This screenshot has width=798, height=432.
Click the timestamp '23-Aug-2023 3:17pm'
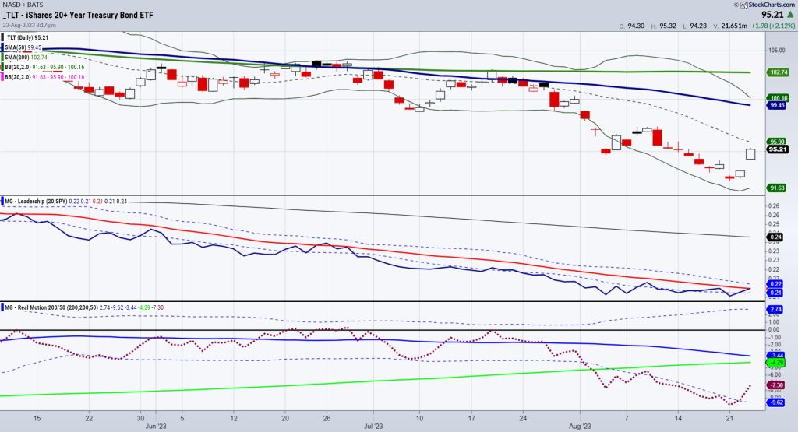pos(30,25)
